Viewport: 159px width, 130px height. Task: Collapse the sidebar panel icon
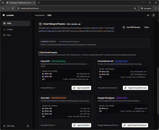[28, 126]
